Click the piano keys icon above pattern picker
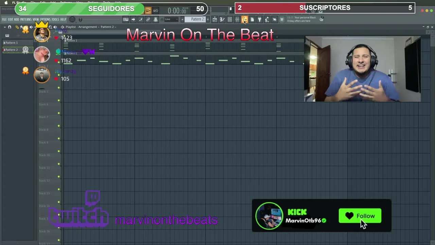 7,35
